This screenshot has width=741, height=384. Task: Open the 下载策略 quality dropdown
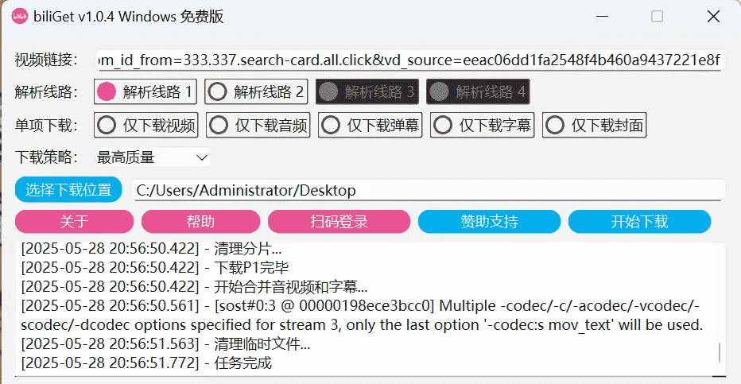(151, 157)
